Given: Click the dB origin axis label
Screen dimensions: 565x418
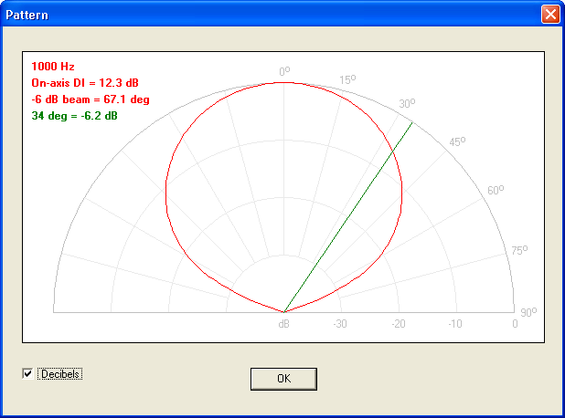Looking at the screenshot, I should tap(284, 324).
